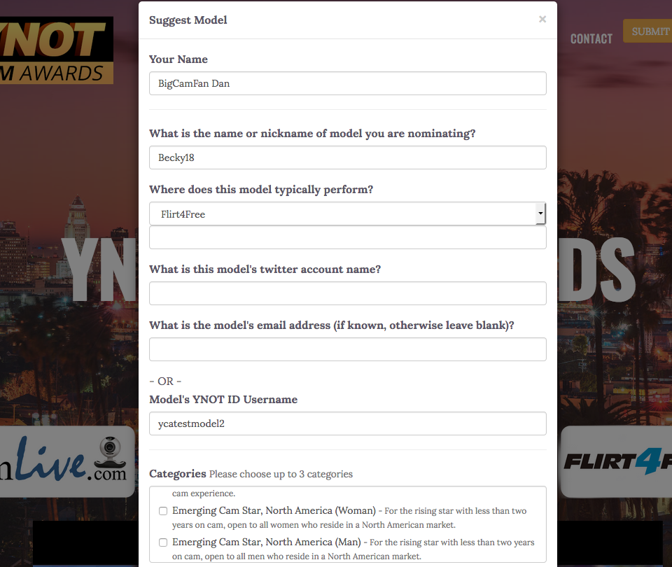Open the Flirt4Free performance site dropdown

tap(347, 214)
